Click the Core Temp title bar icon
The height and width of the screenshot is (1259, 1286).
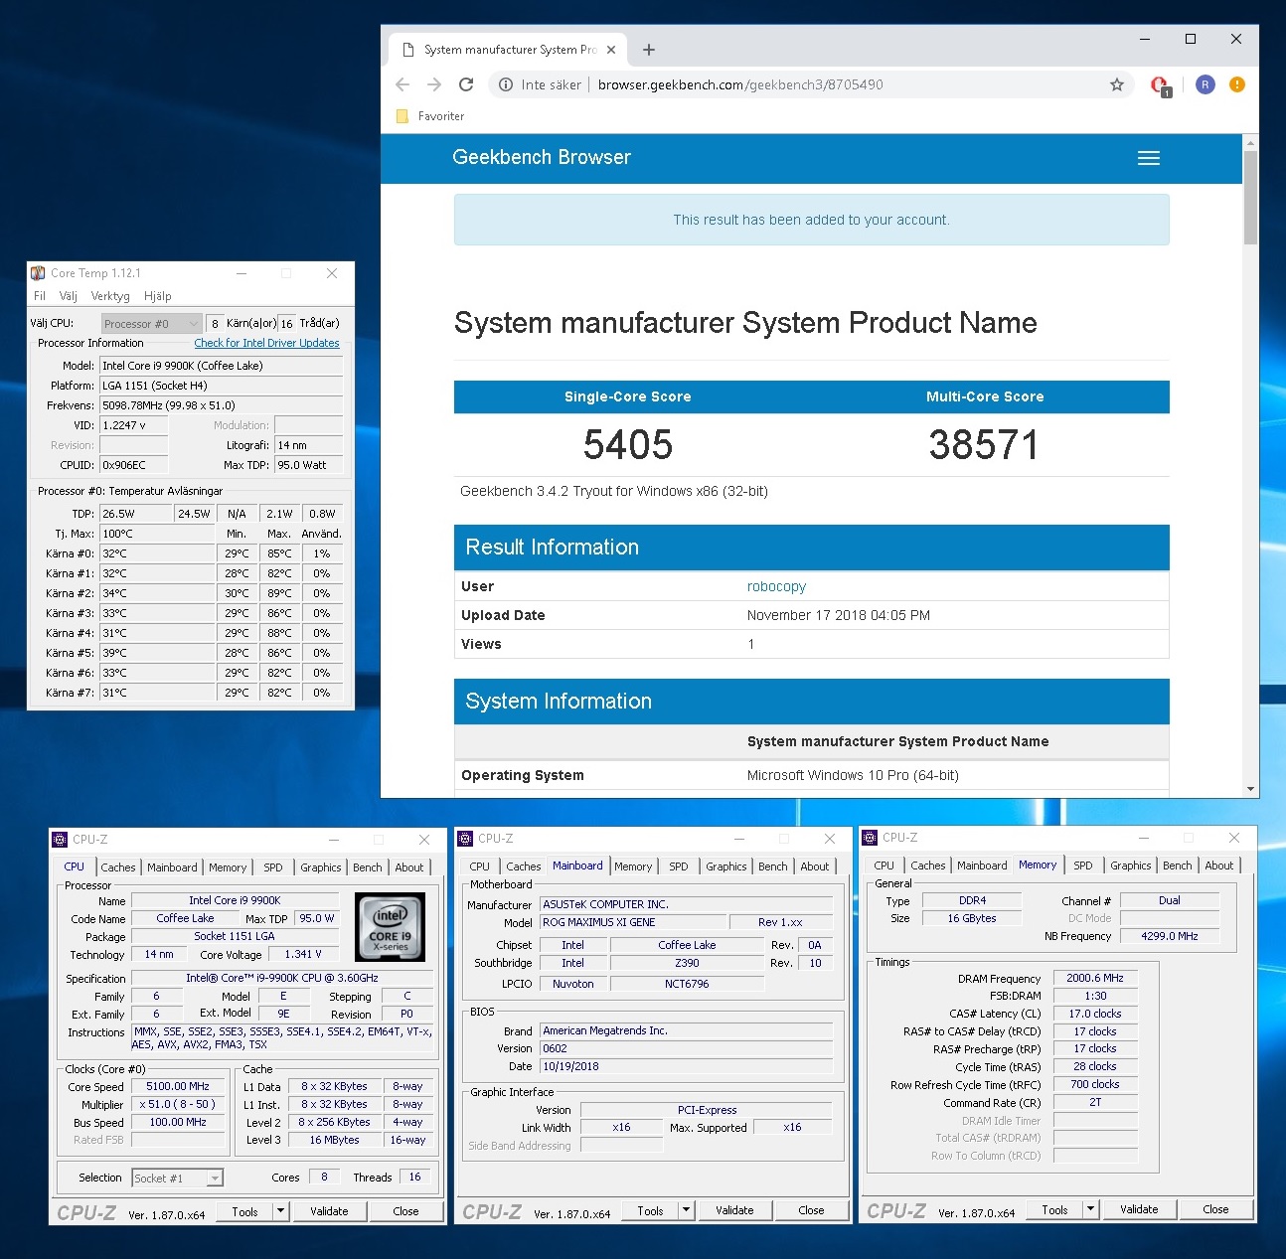[38, 273]
